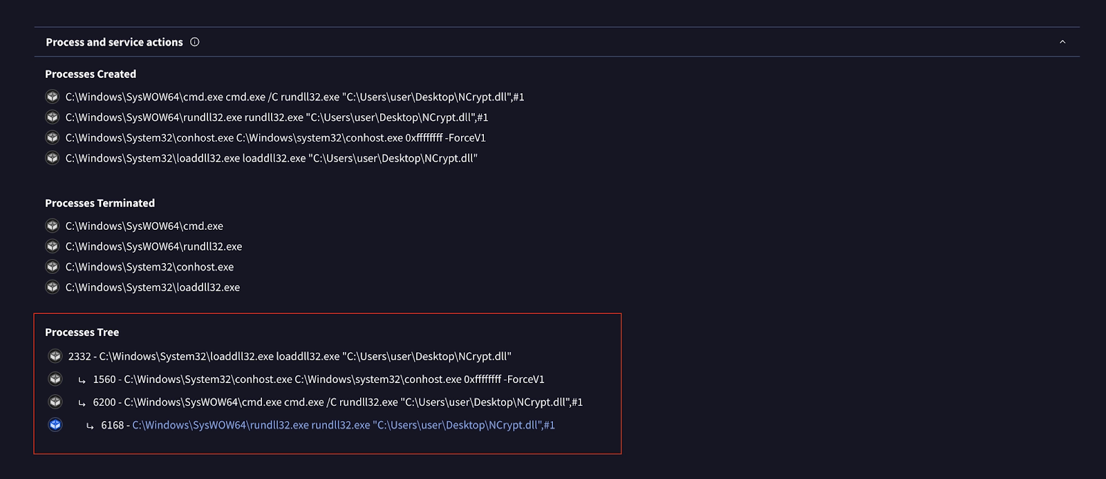Click the blue icon for process 6168

(55, 425)
